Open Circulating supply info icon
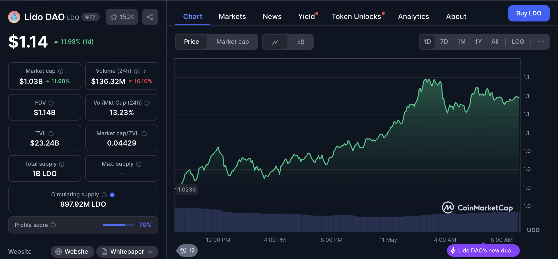This screenshot has height=259, width=558. click(104, 195)
